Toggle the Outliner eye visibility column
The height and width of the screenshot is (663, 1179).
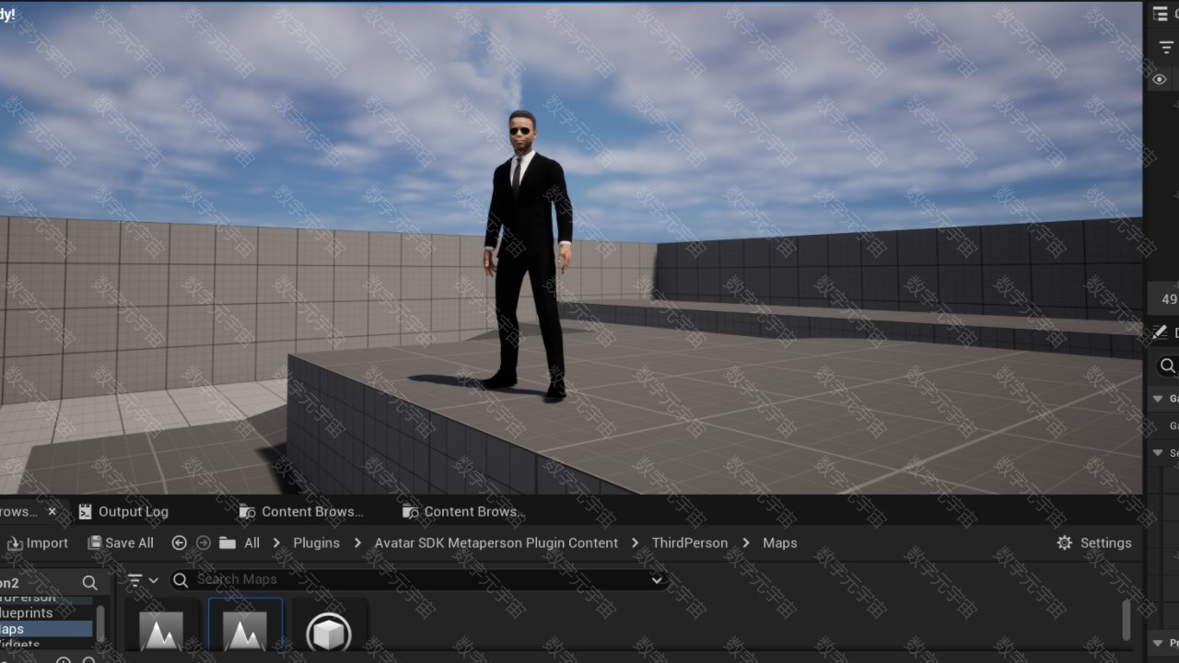pyautogui.click(x=1160, y=80)
